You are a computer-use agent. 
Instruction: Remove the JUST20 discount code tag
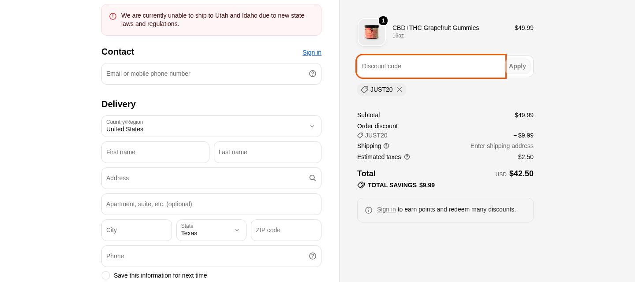click(x=400, y=89)
